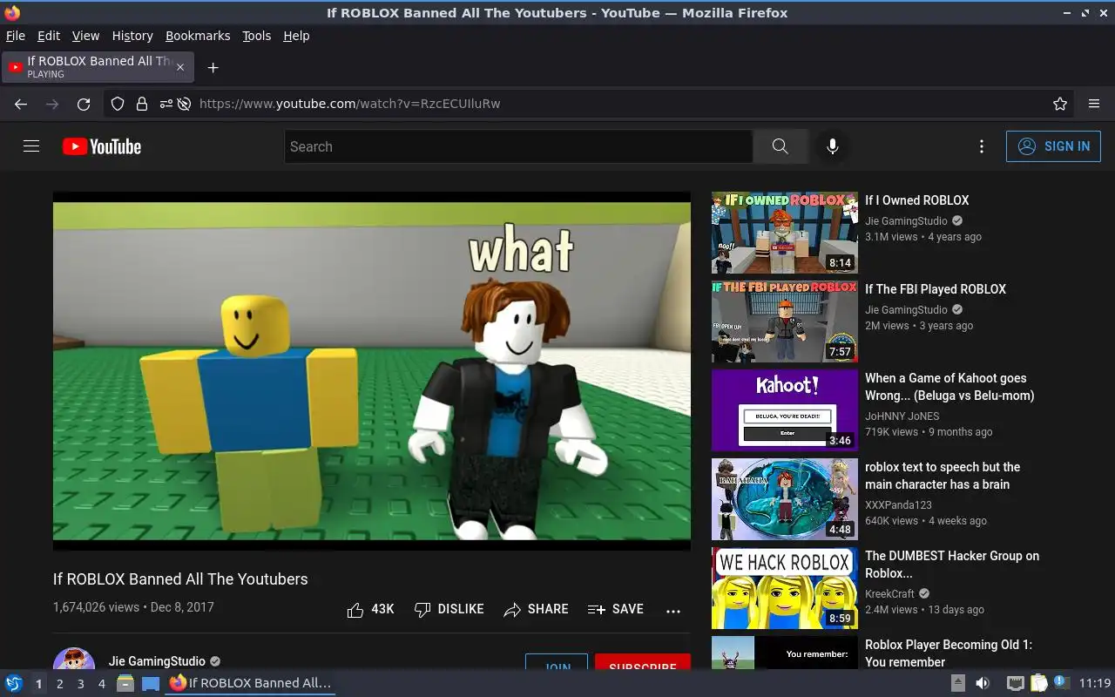Image resolution: width=1115 pixels, height=697 pixels.
Task: Open the Bookmarks menu
Action: click(198, 36)
